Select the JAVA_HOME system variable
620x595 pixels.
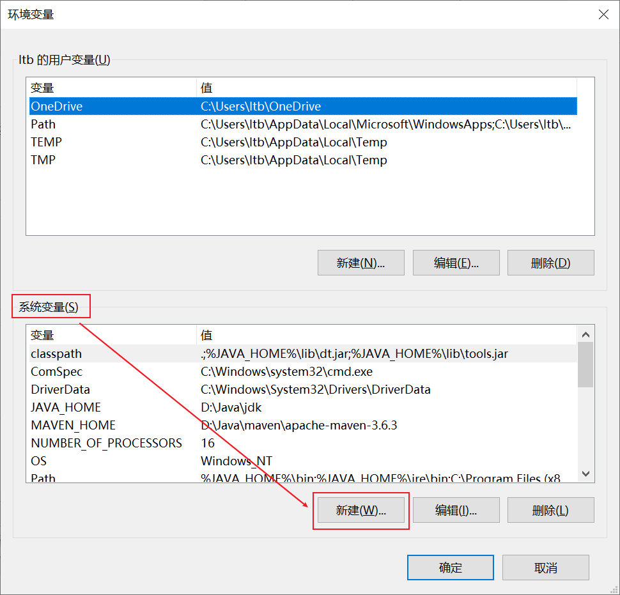click(x=303, y=407)
